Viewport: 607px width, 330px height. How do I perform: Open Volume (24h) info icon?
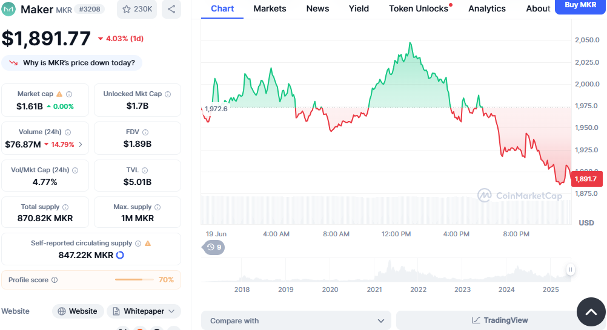[x=68, y=132]
